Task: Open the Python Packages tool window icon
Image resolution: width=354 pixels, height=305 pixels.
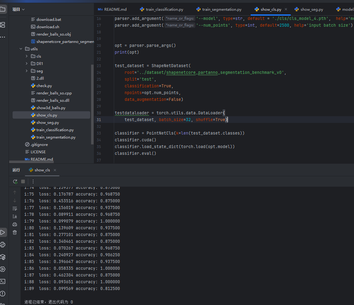Action: pyautogui.click(x=3, y=257)
